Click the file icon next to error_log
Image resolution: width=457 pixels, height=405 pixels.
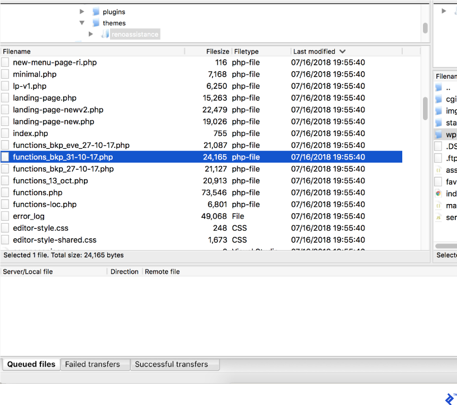coord(6,216)
